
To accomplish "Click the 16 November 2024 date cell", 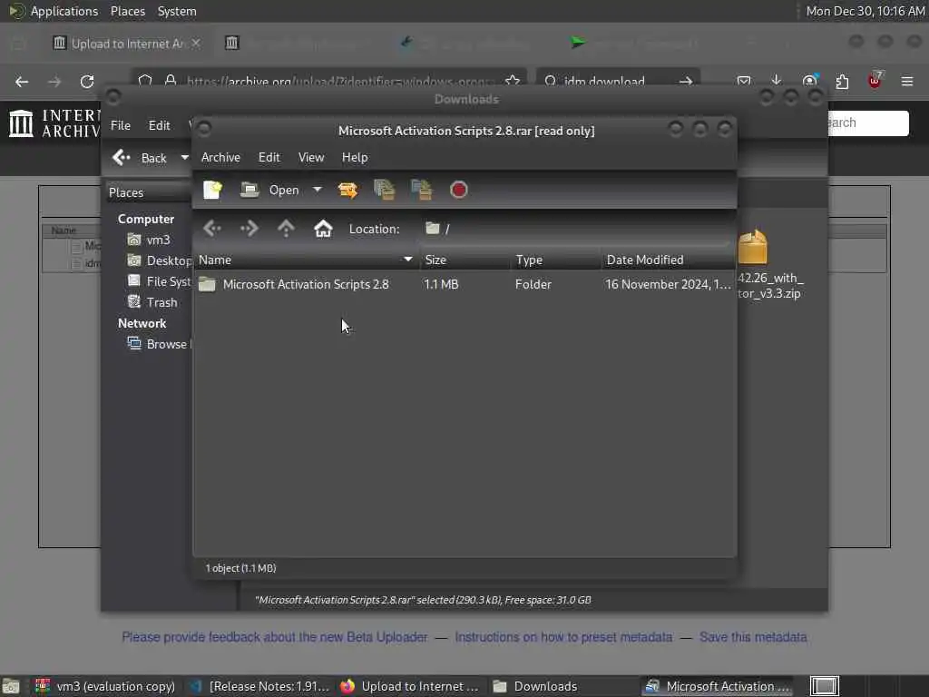I will coord(668,284).
